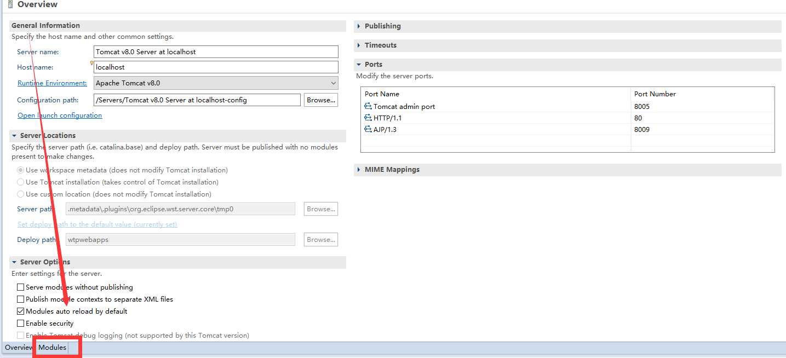This screenshot has width=786, height=358.
Task: Select the AJP/1.3 port name
Action: point(386,129)
